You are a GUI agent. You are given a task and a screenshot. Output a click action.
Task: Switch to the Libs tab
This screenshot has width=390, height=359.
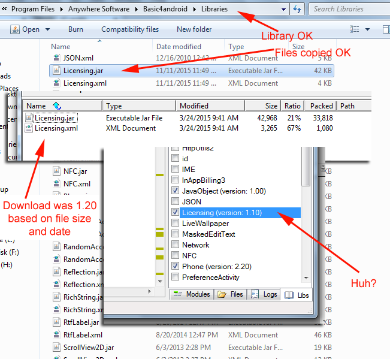pyautogui.click(x=297, y=295)
